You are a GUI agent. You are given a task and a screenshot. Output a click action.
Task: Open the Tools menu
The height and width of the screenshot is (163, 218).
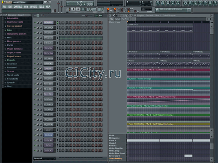tap(42, 7)
